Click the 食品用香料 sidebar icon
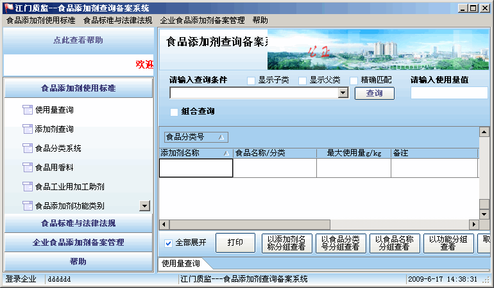Screen dimensions: 494x288 point(27,168)
